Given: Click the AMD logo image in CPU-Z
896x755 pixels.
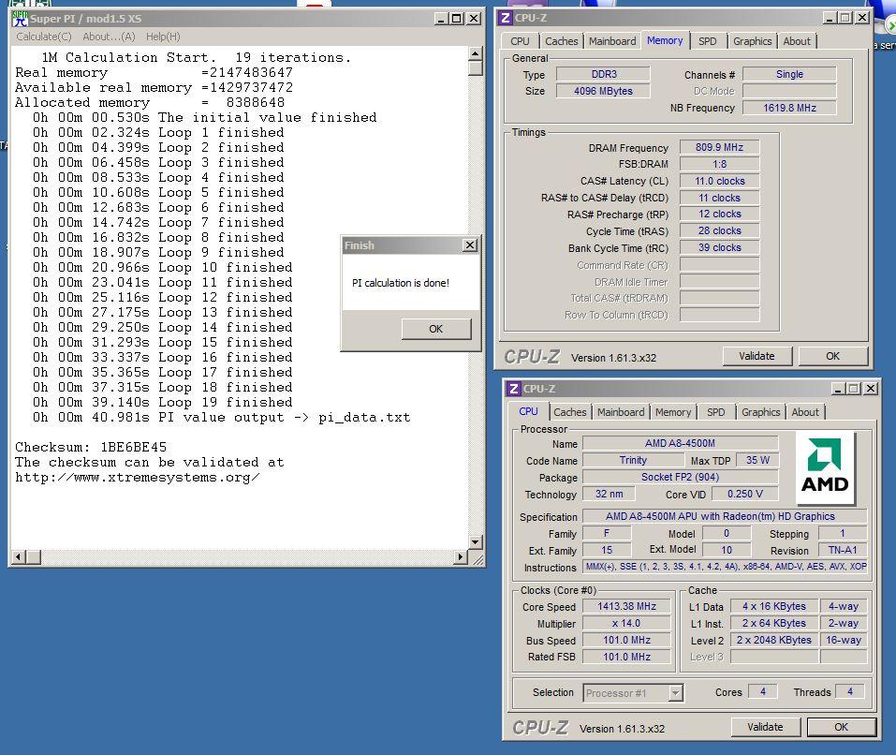Looking at the screenshot, I should 825,466.
